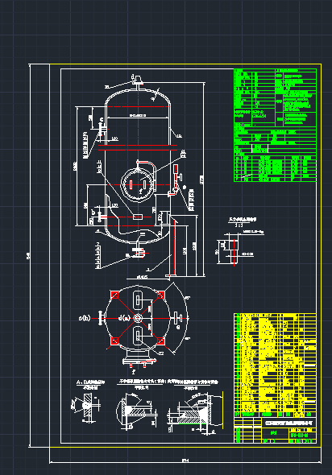Select the "d" label beside the top nozzle

(132, 77)
